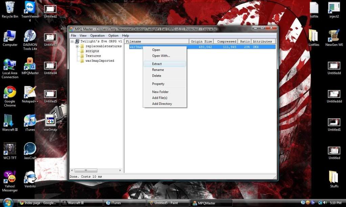
Task: Launch Yahoo! Messenger from the desktop
Action: (10, 181)
